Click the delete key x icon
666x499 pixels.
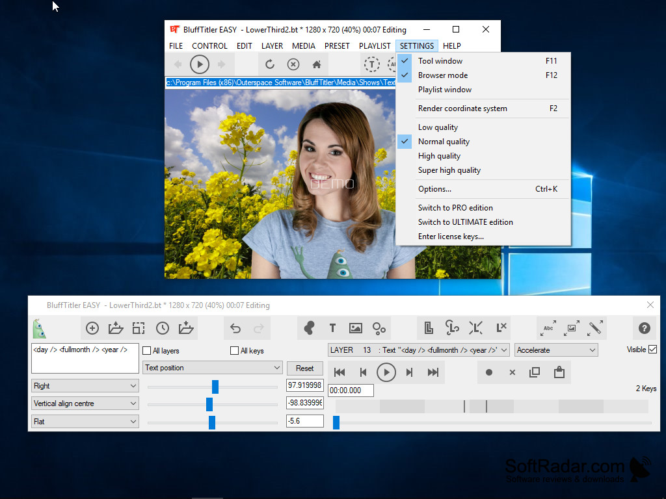(x=513, y=372)
